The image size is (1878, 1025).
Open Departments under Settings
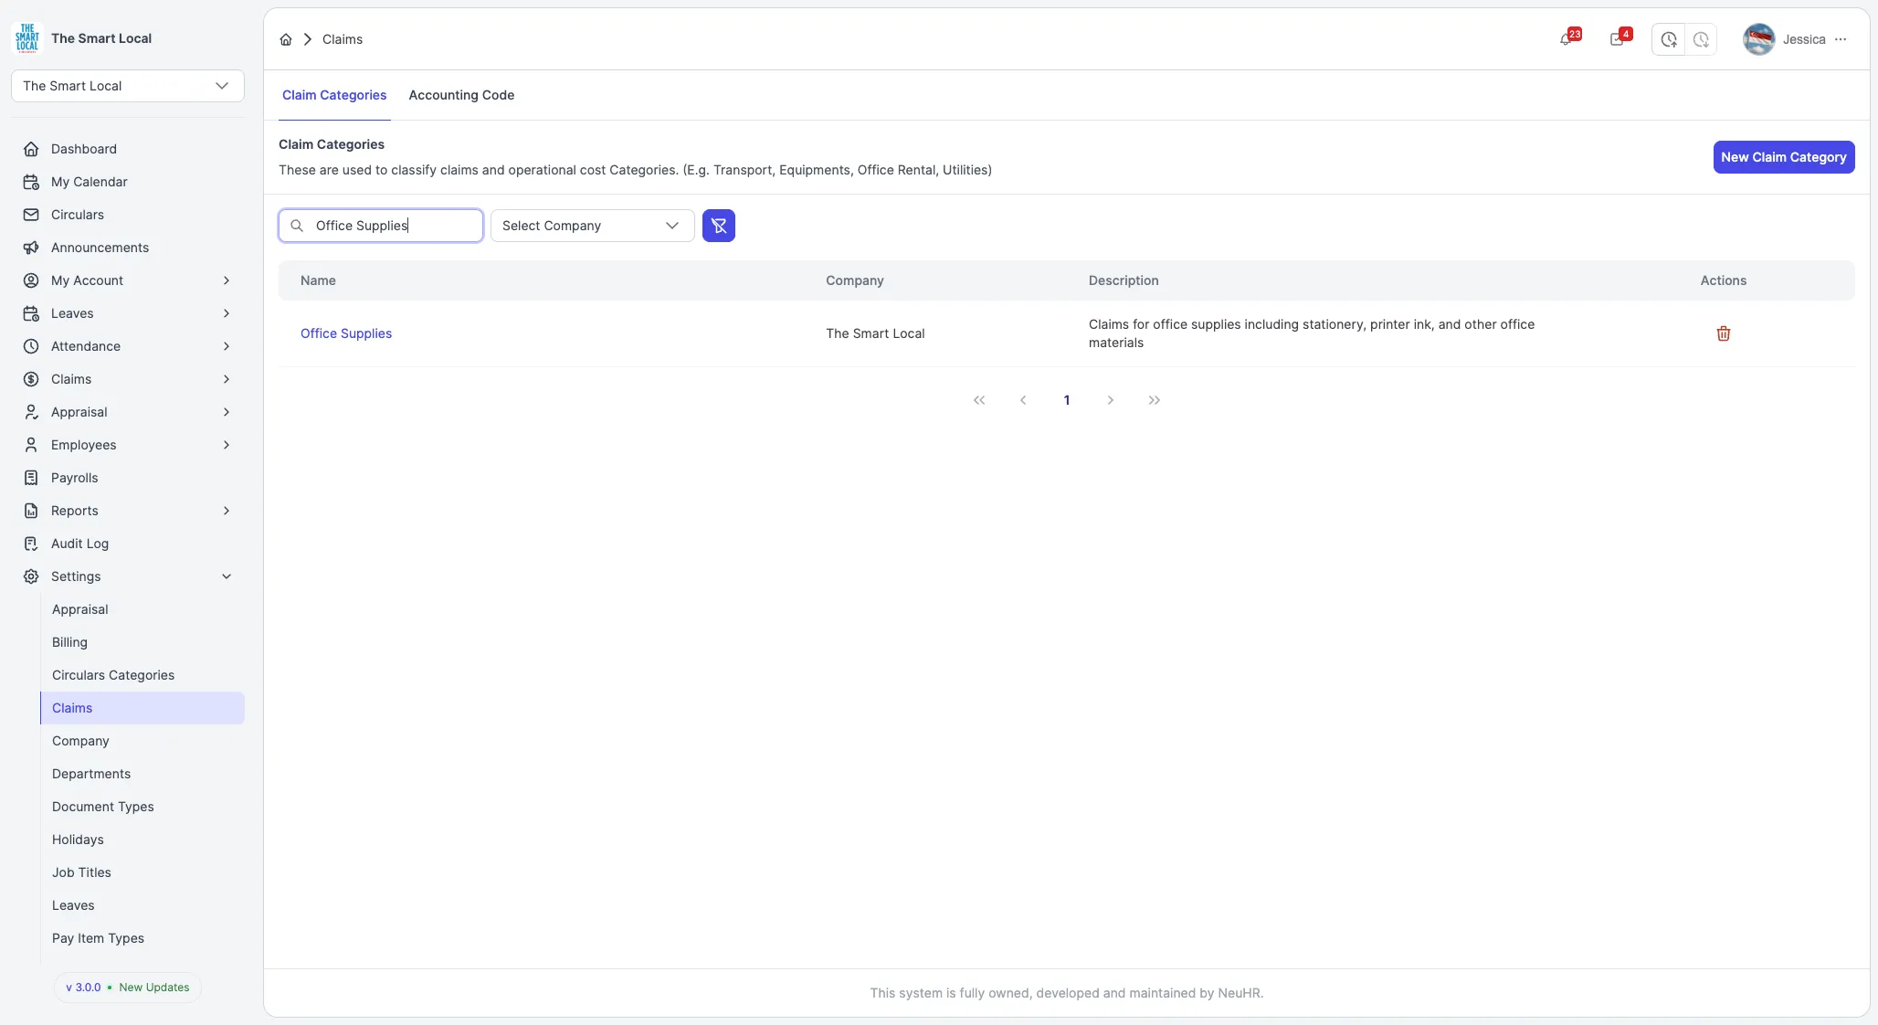[91, 774]
